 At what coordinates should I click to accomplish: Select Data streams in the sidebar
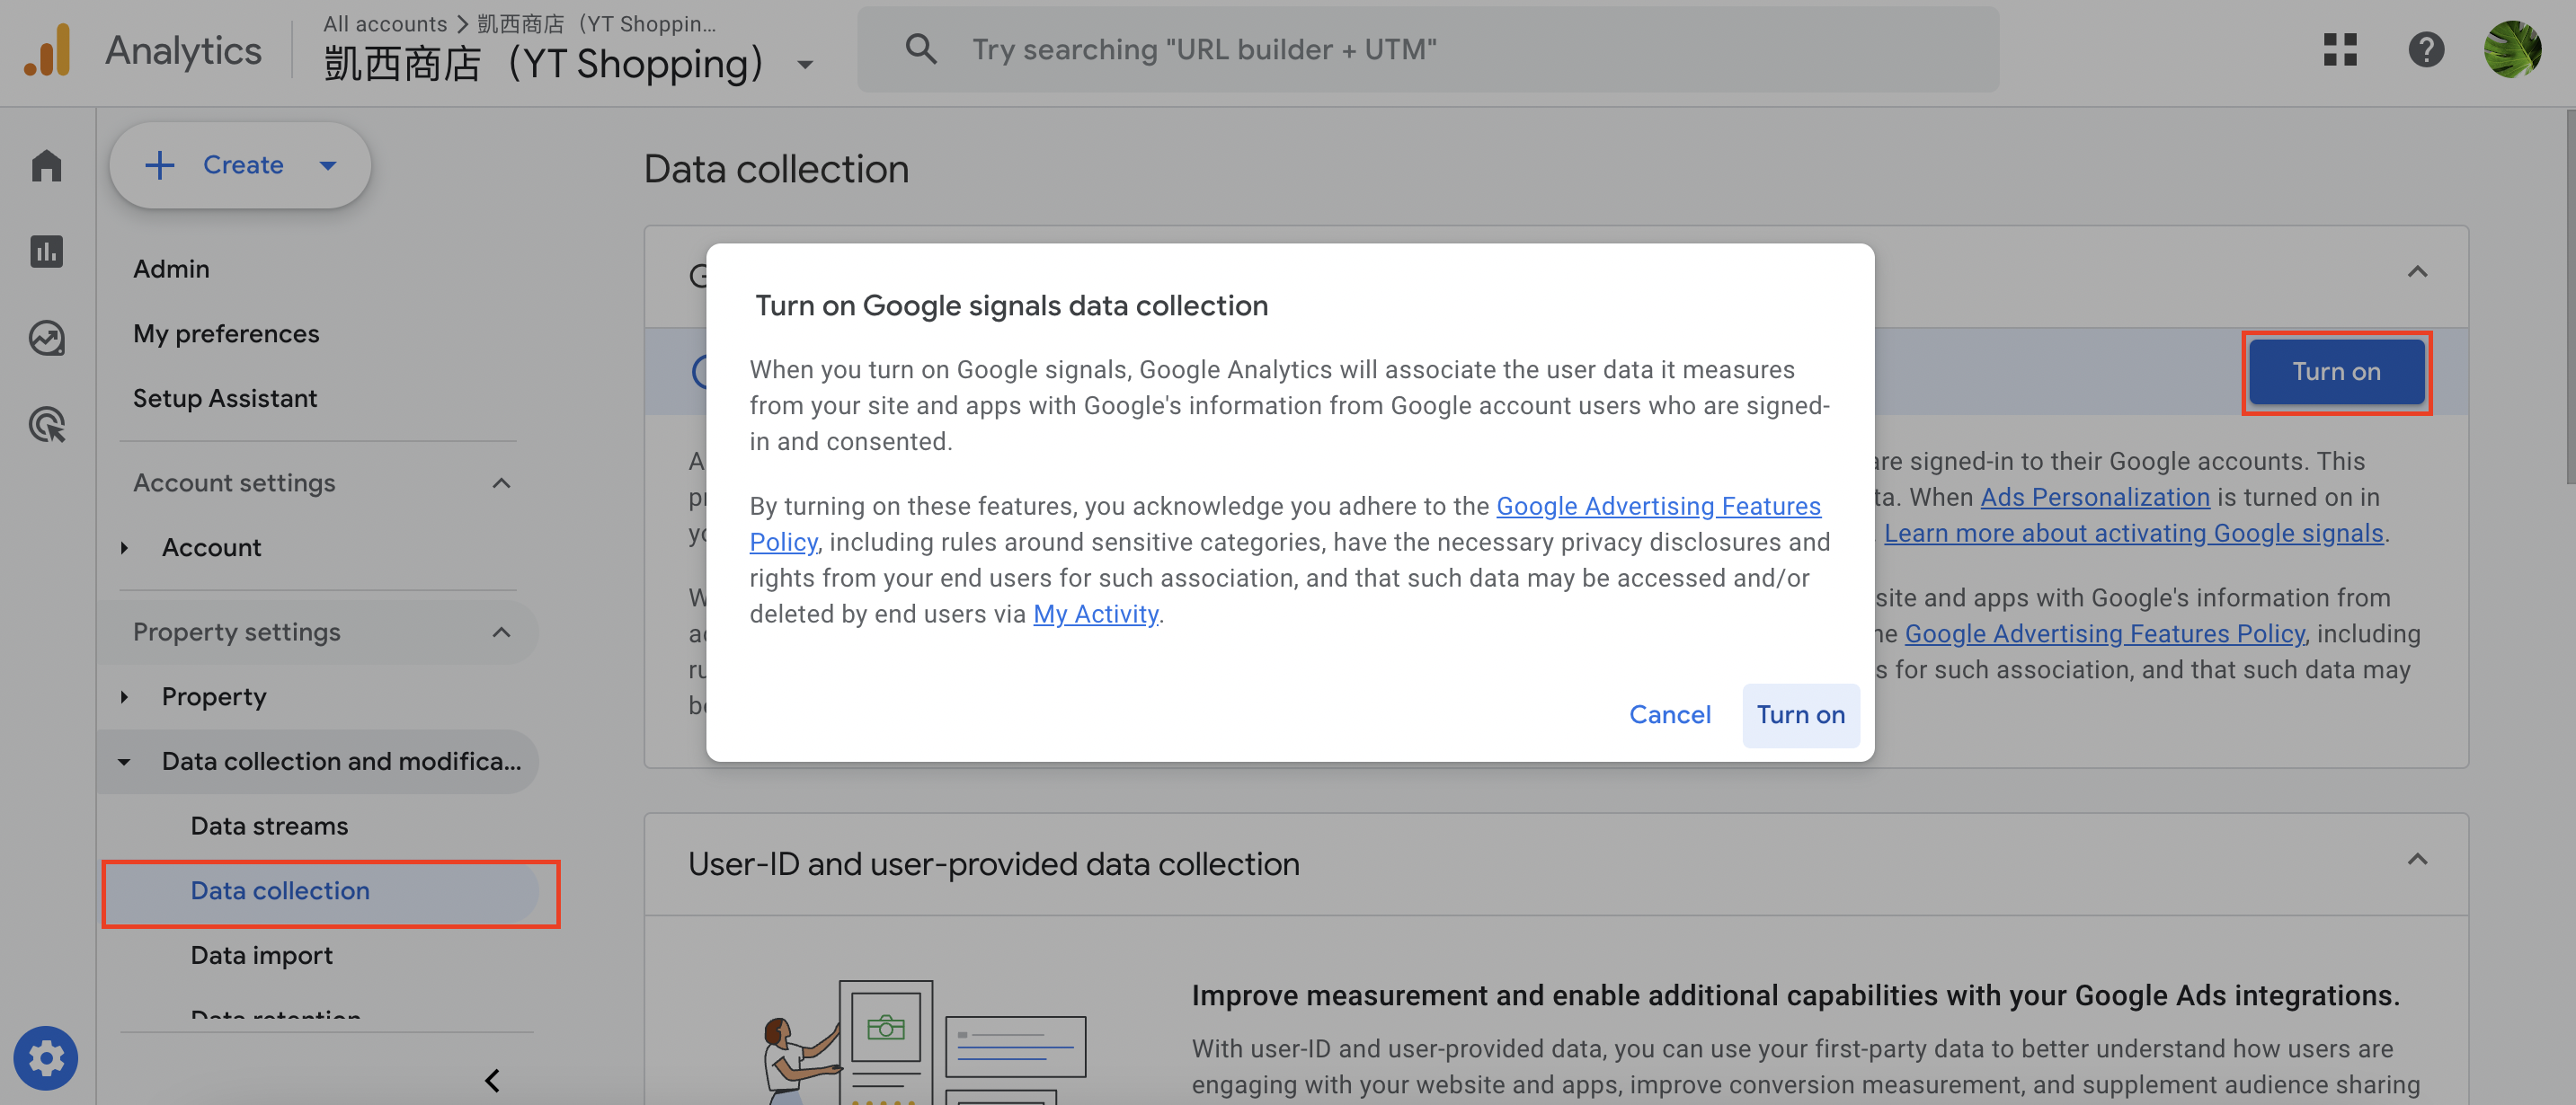click(x=270, y=827)
